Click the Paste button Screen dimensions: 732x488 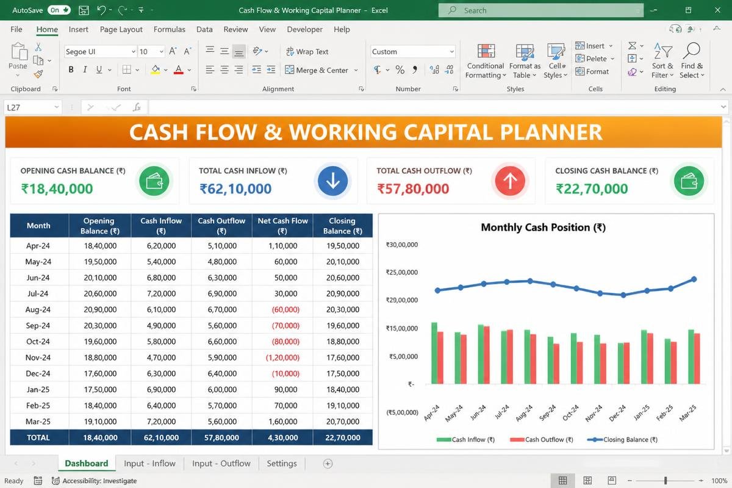tap(18, 60)
